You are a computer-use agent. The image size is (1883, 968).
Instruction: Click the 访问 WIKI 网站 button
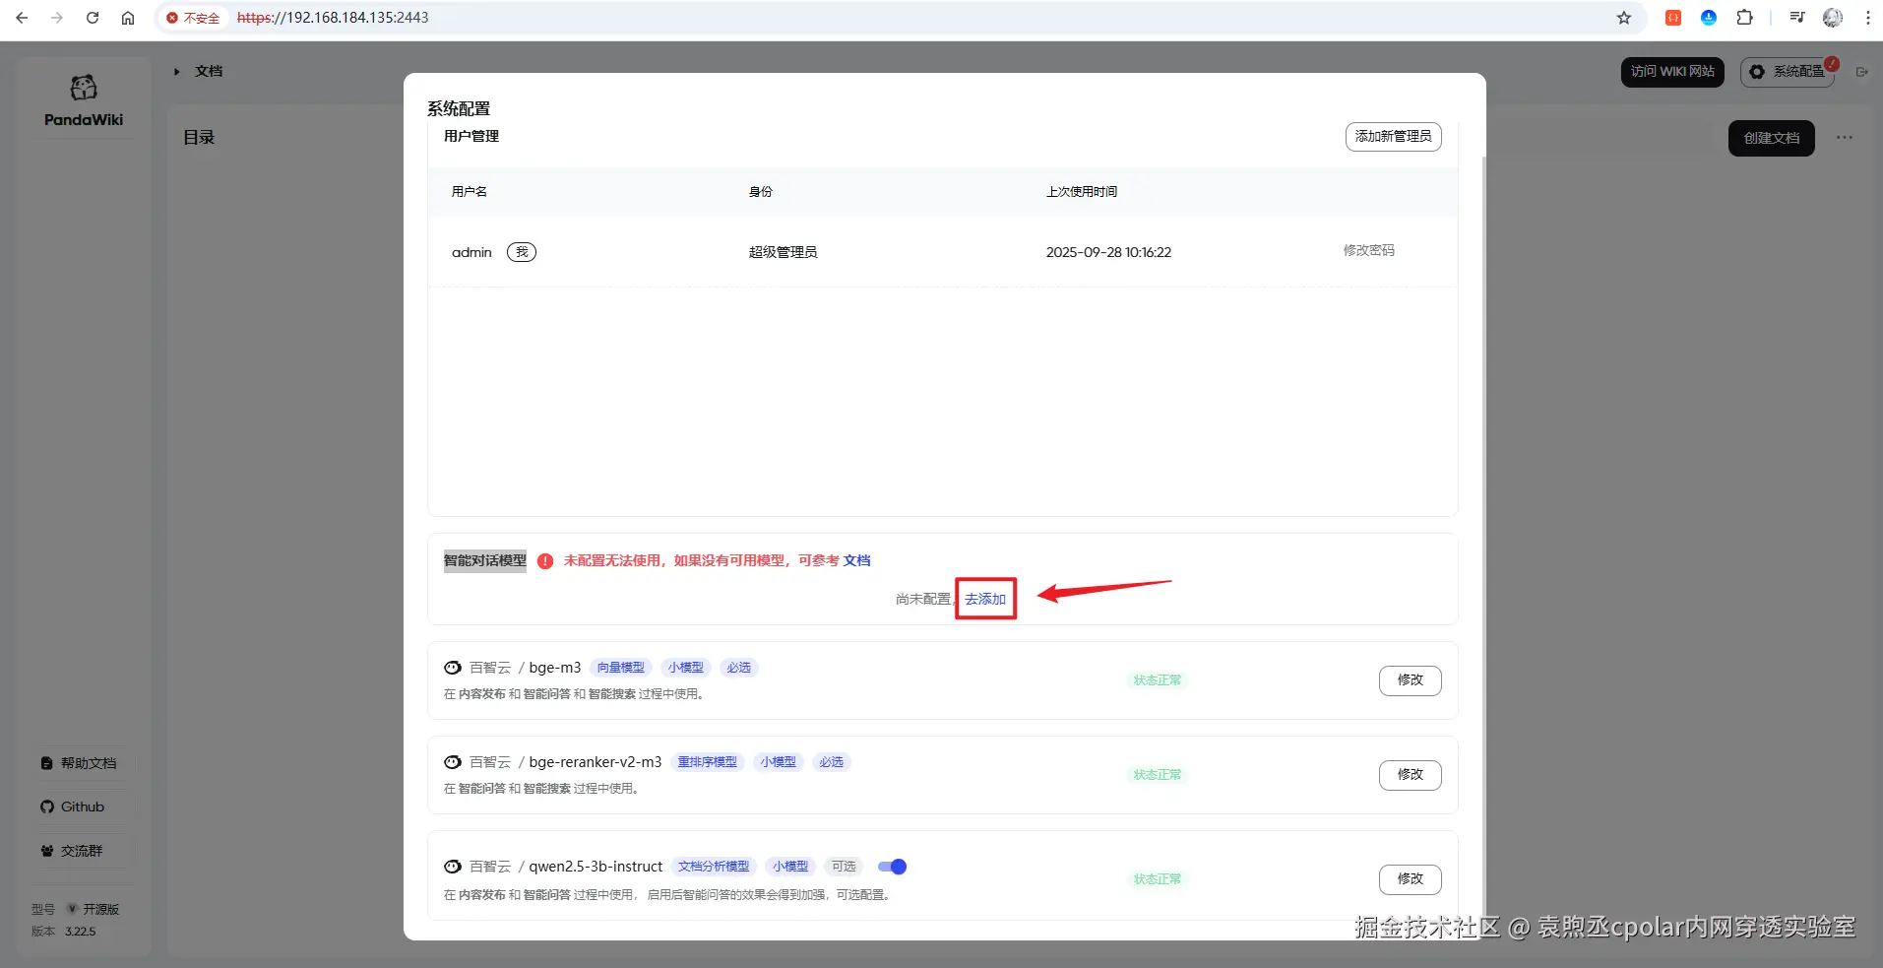click(x=1672, y=72)
